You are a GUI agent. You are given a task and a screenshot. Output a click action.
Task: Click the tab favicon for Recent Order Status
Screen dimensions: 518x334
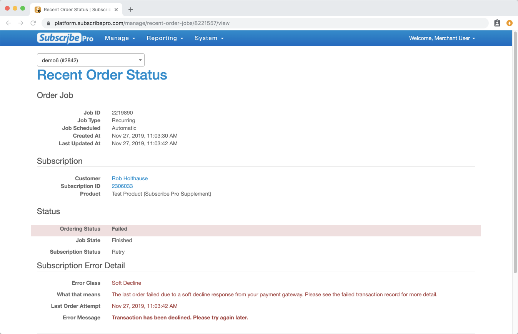tap(38, 10)
